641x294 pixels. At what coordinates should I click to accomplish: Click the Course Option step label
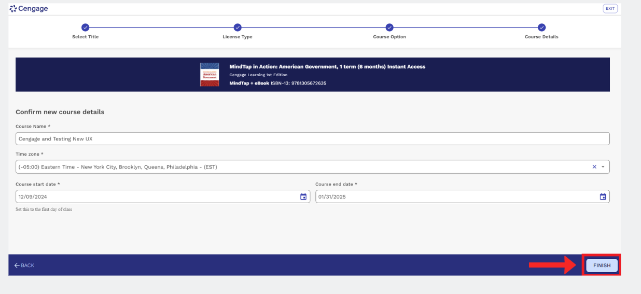pyautogui.click(x=389, y=37)
